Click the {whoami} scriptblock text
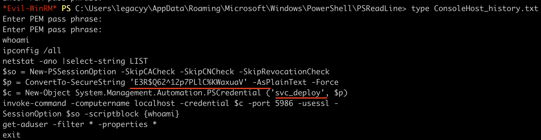The width and height of the screenshot is (541, 140). [x=161, y=114]
